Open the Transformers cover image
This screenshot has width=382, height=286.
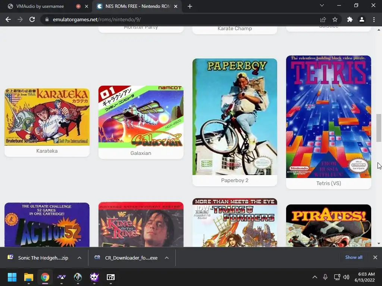[x=235, y=223]
